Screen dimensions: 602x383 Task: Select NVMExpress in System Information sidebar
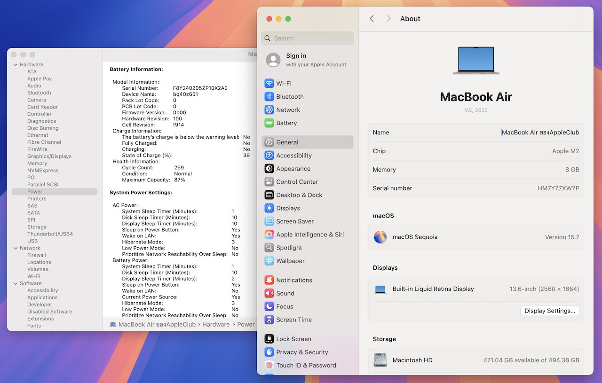click(x=43, y=171)
